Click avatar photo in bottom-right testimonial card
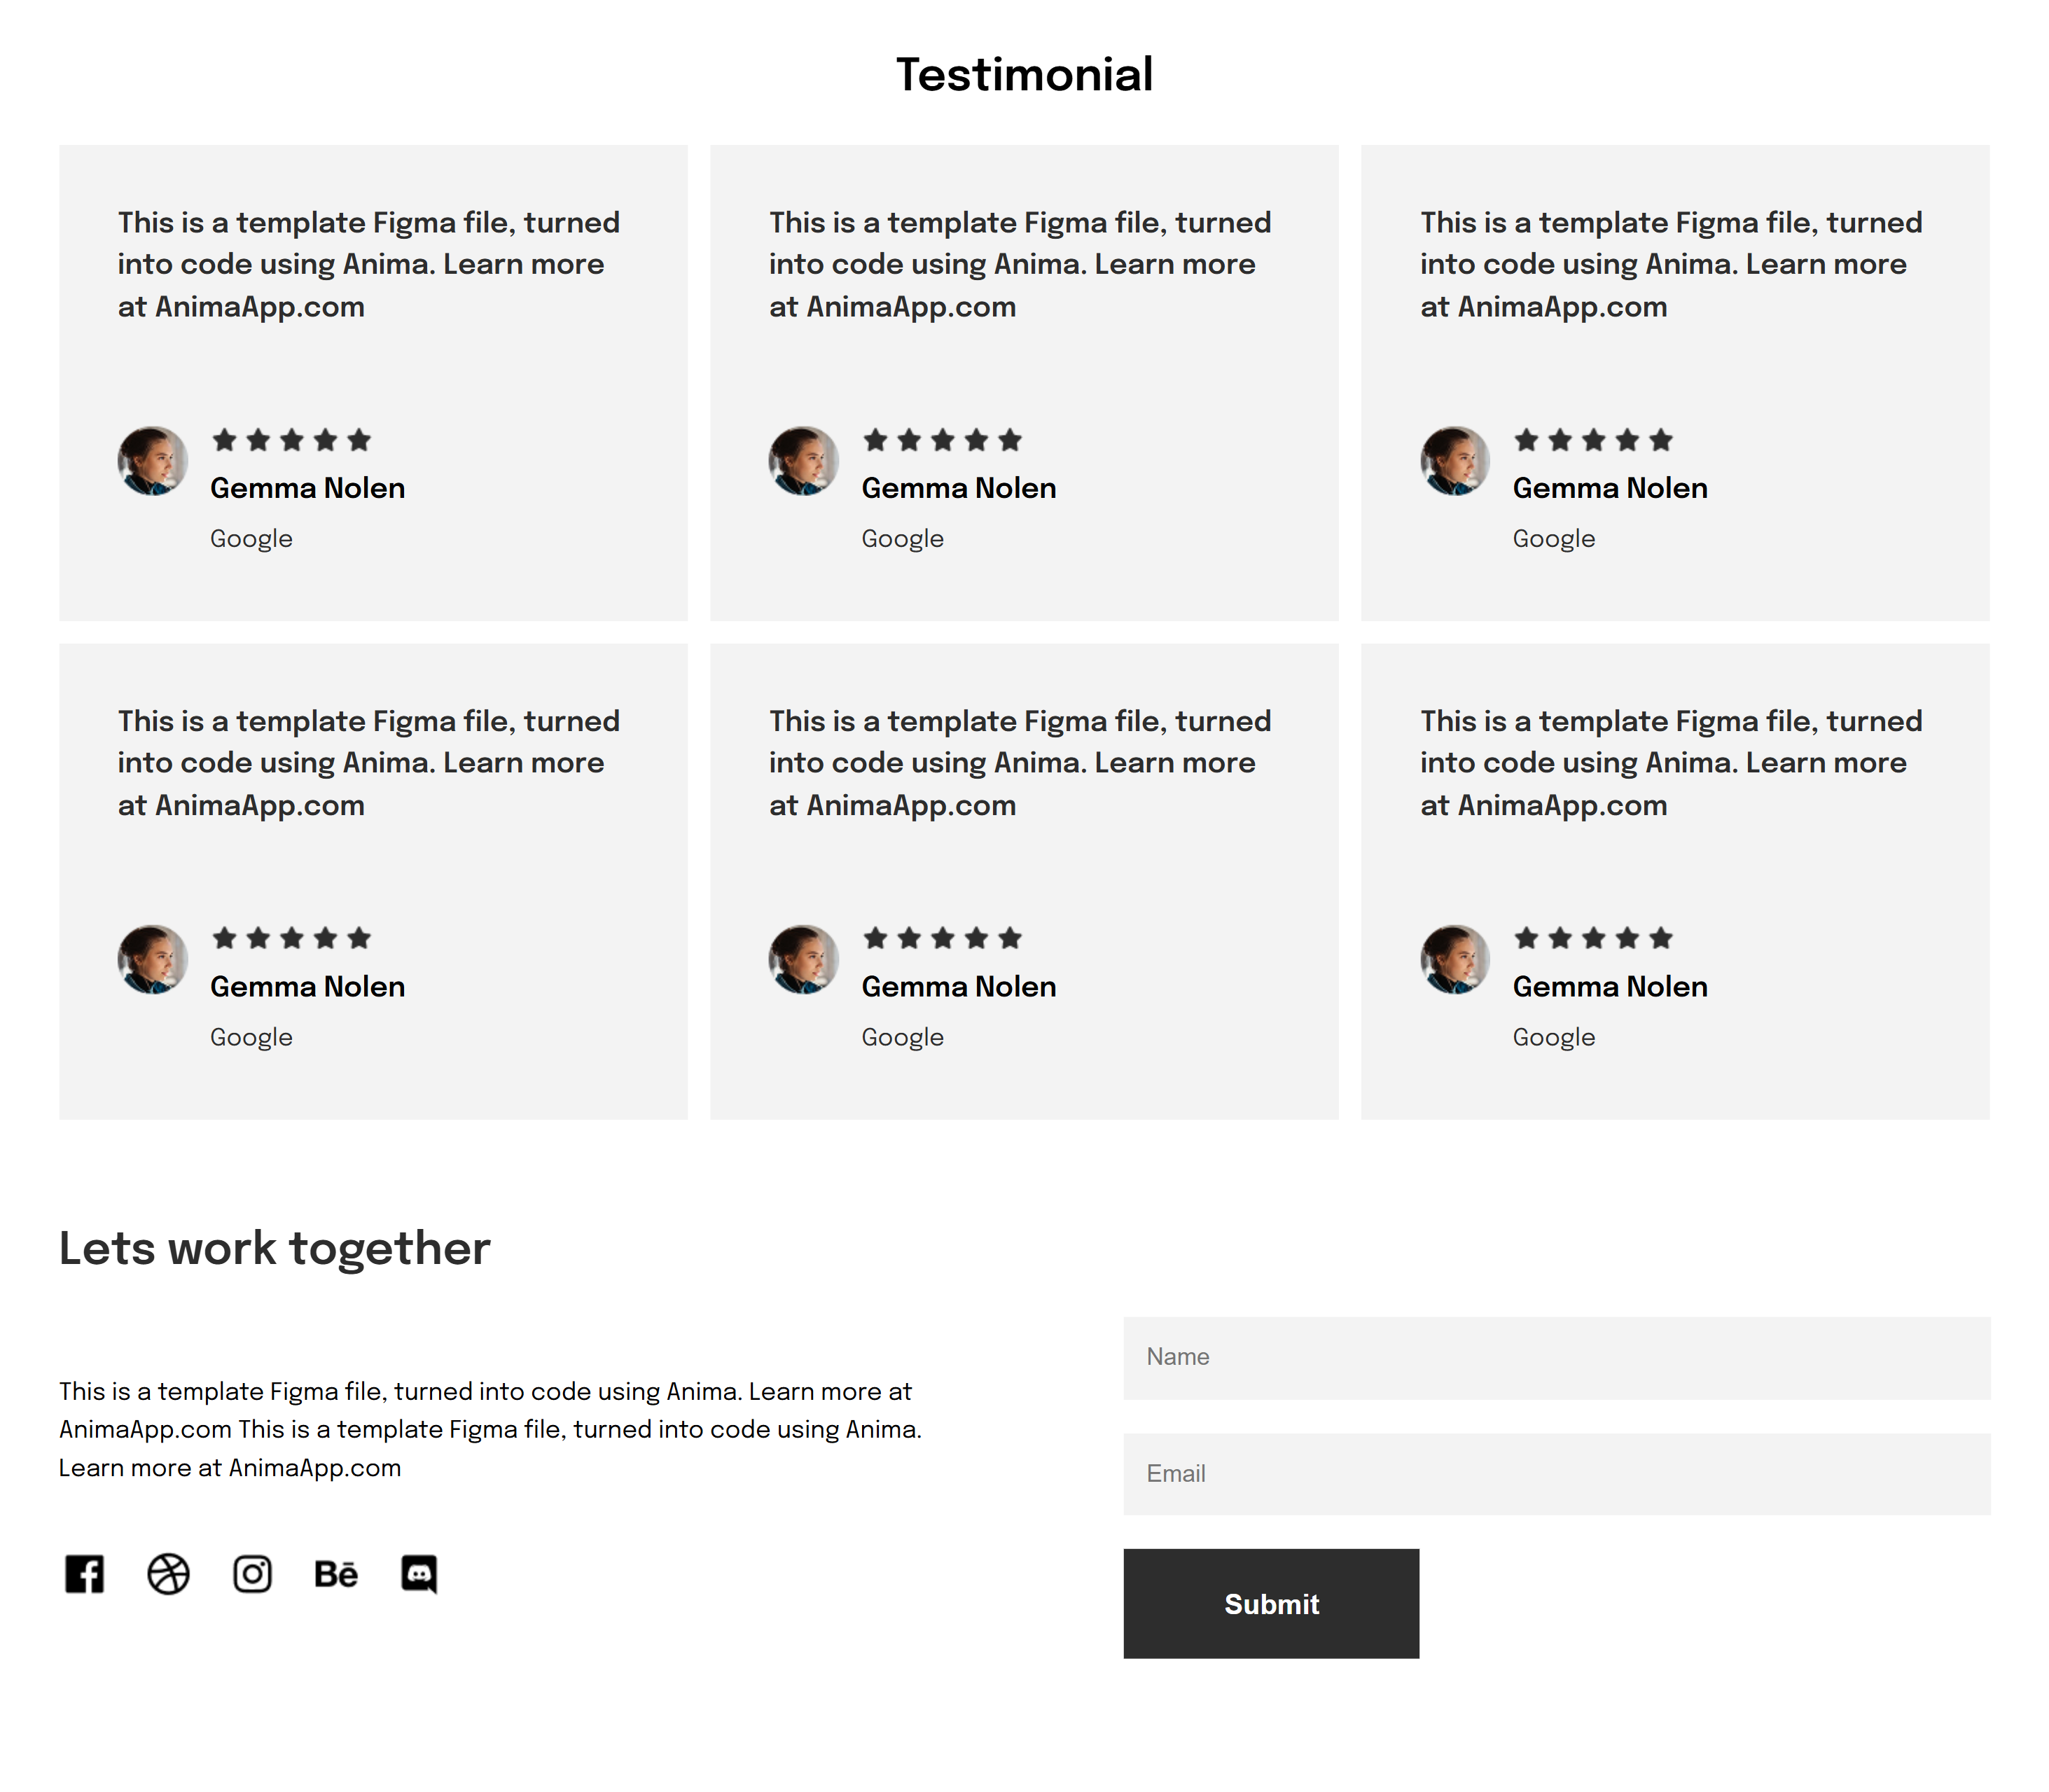This screenshot has width=2049, height=1792. point(1455,959)
